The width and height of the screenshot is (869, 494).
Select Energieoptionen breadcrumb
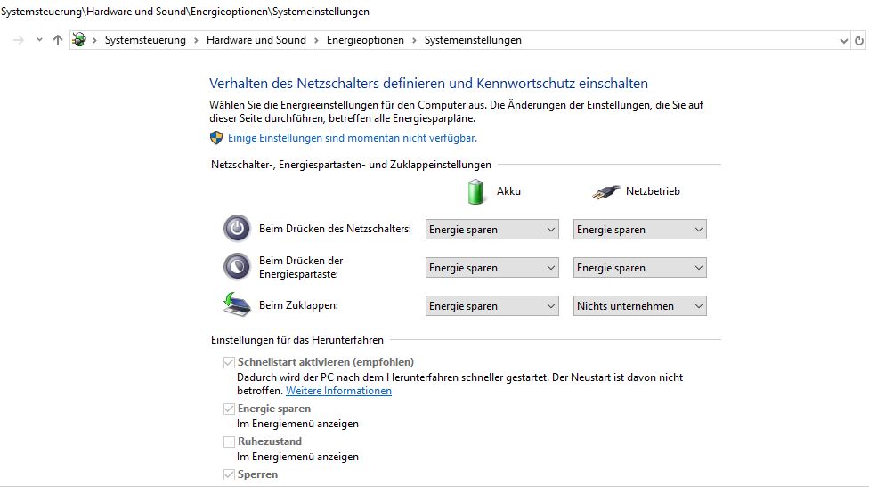pyautogui.click(x=365, y=40)
